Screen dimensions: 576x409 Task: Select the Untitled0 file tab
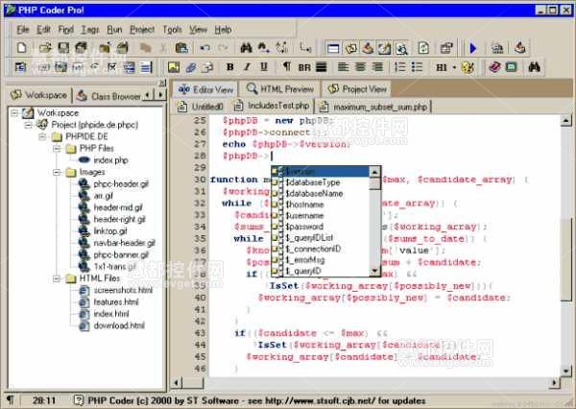tap(201, 107)
